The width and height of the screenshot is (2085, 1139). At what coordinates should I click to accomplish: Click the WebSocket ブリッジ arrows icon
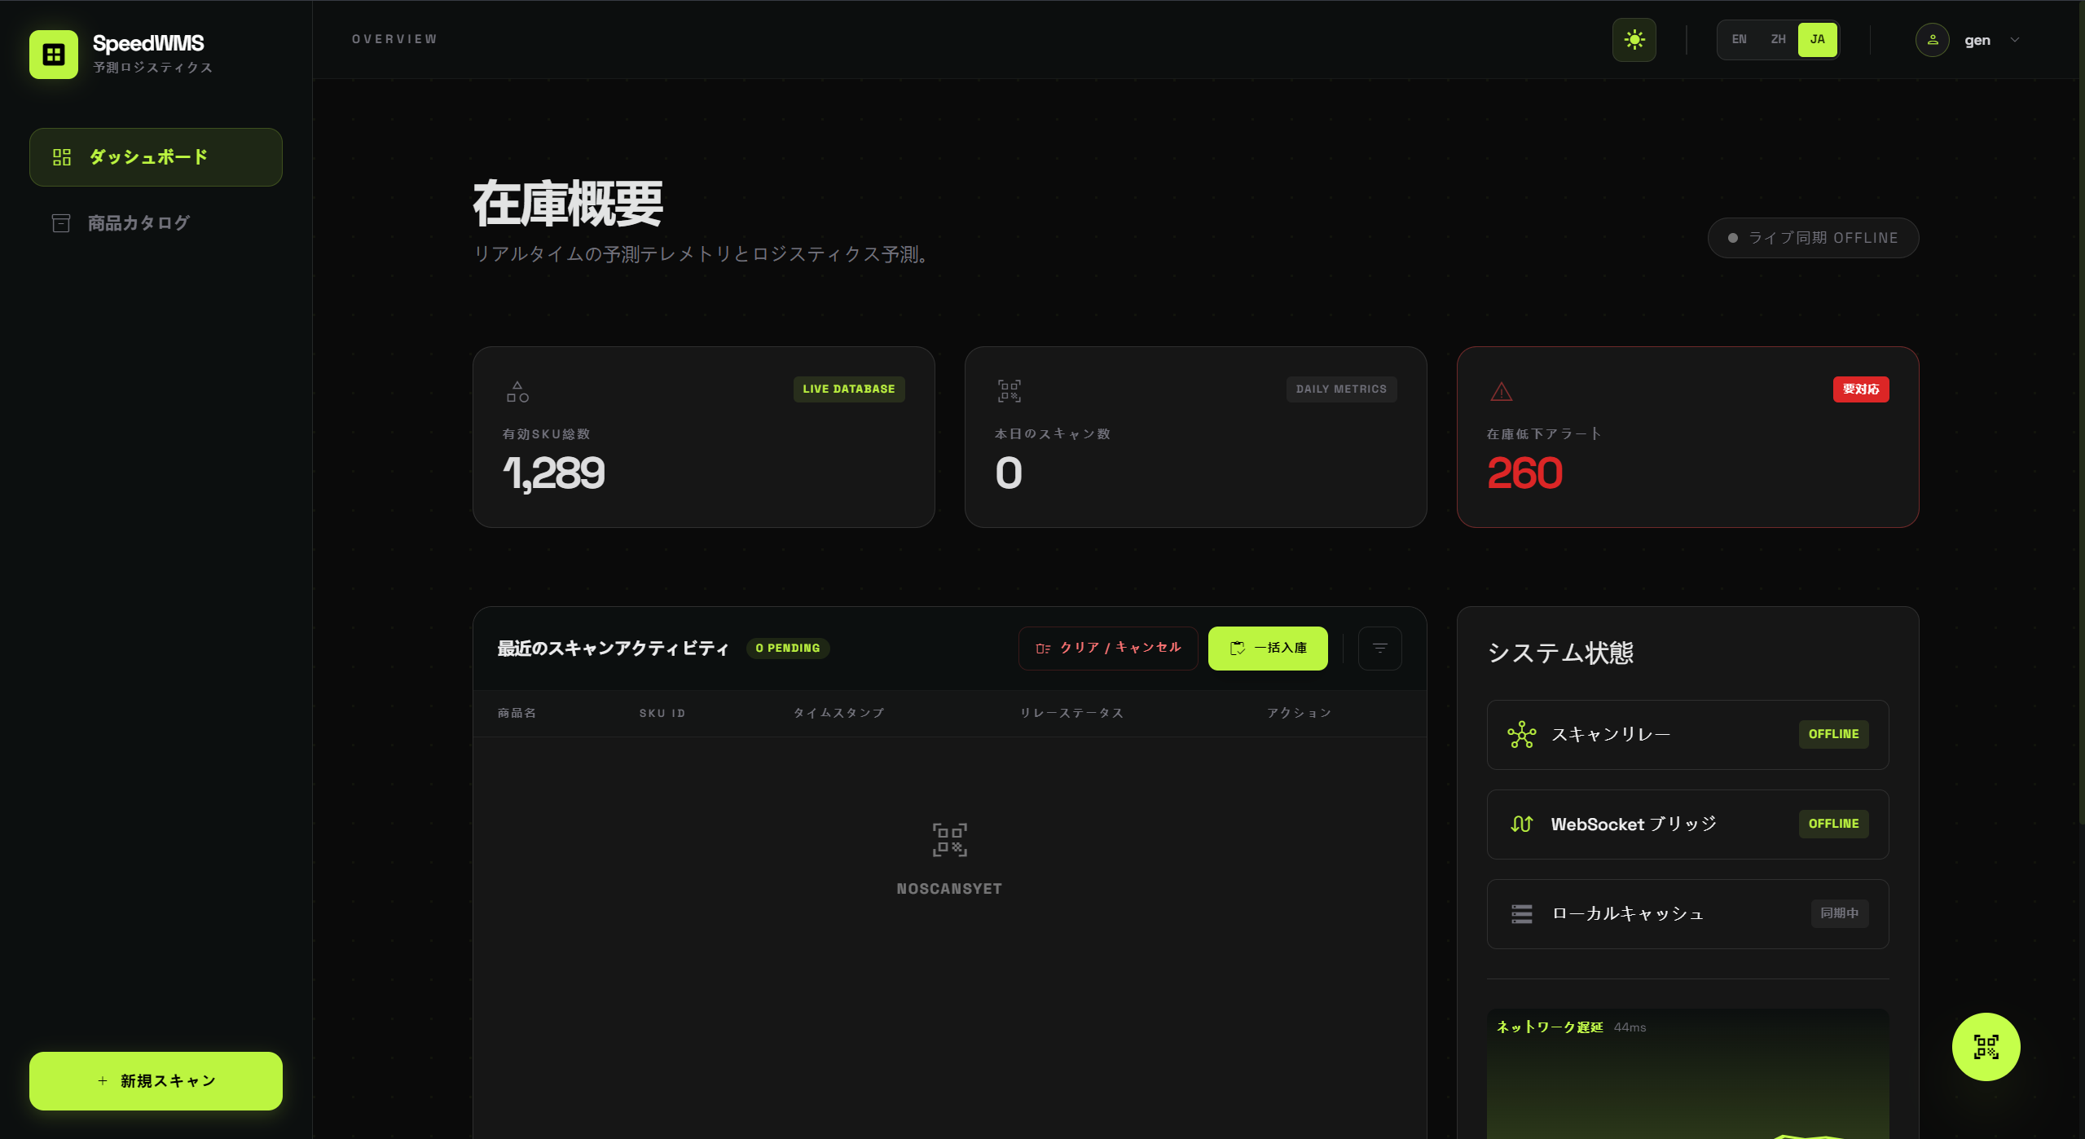coord(1521,825)
